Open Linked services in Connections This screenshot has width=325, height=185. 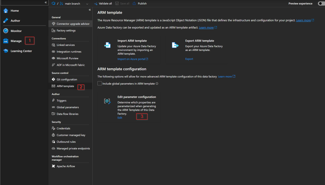[66, 45]
